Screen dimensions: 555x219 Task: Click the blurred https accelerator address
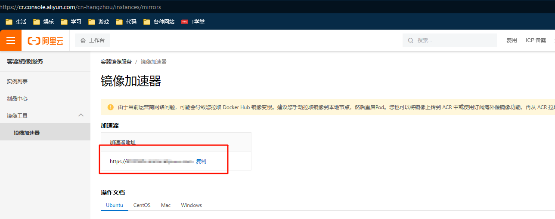pos(152,161)
